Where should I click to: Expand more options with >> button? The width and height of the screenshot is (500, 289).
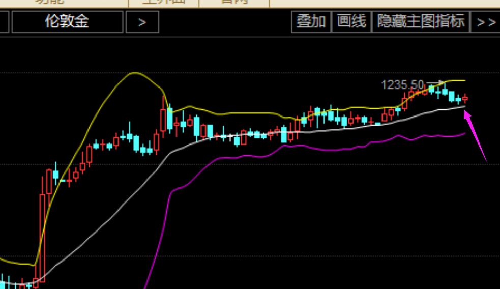(x=486, y=22)
